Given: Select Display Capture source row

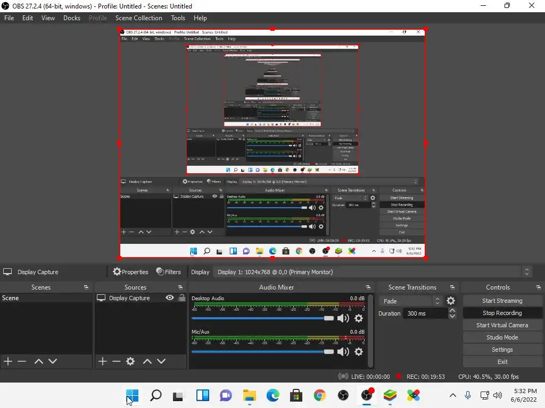Looking at the screenshot, I should [x=141, y=298].
